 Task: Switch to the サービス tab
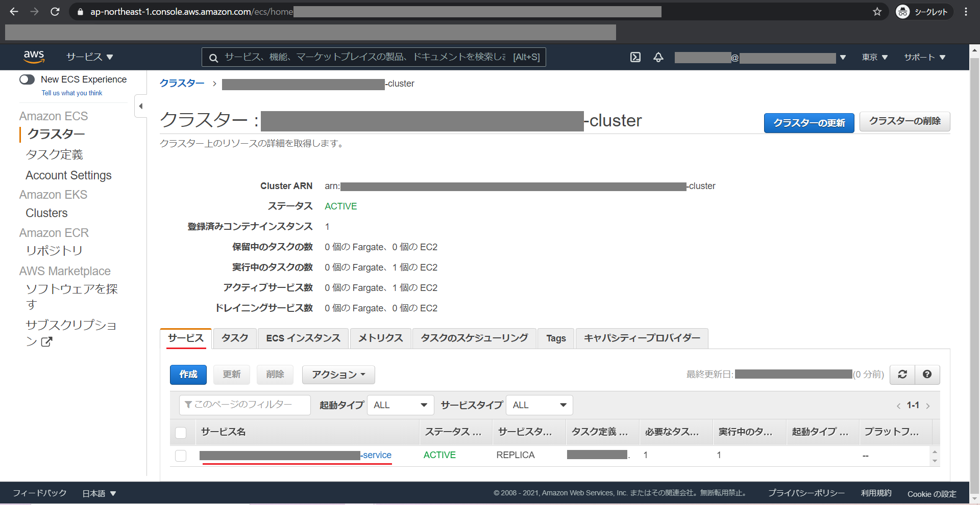[x=186, y=338]
